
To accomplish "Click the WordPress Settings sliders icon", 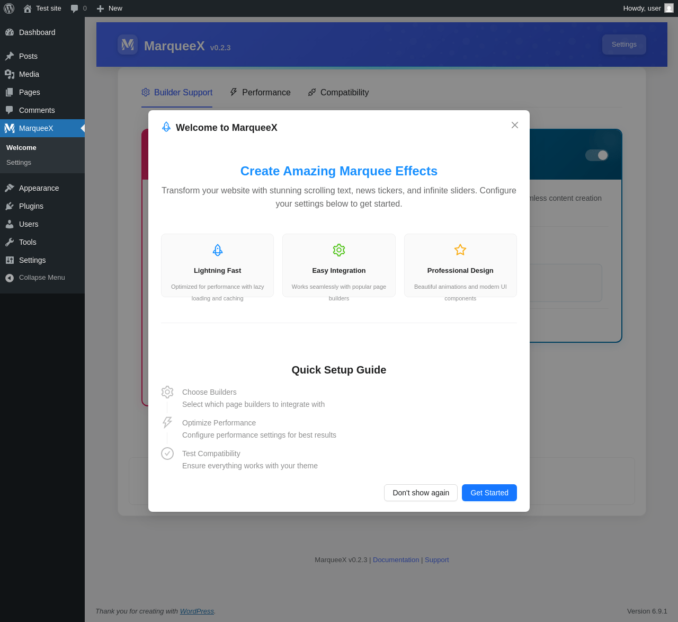I will tap(10, 260).
